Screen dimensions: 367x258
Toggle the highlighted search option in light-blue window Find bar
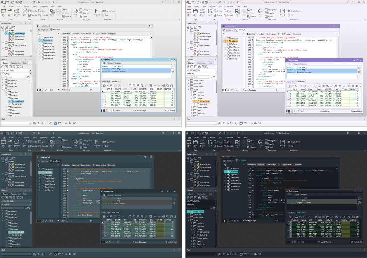pos(55,123)
